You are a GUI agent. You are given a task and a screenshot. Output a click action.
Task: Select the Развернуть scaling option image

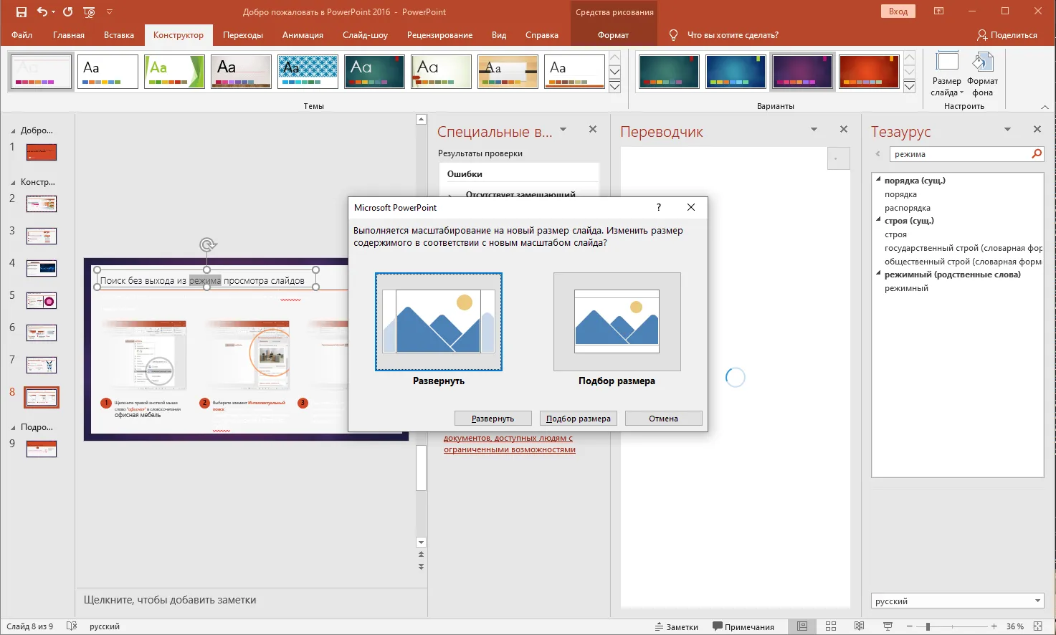point(439,322)
